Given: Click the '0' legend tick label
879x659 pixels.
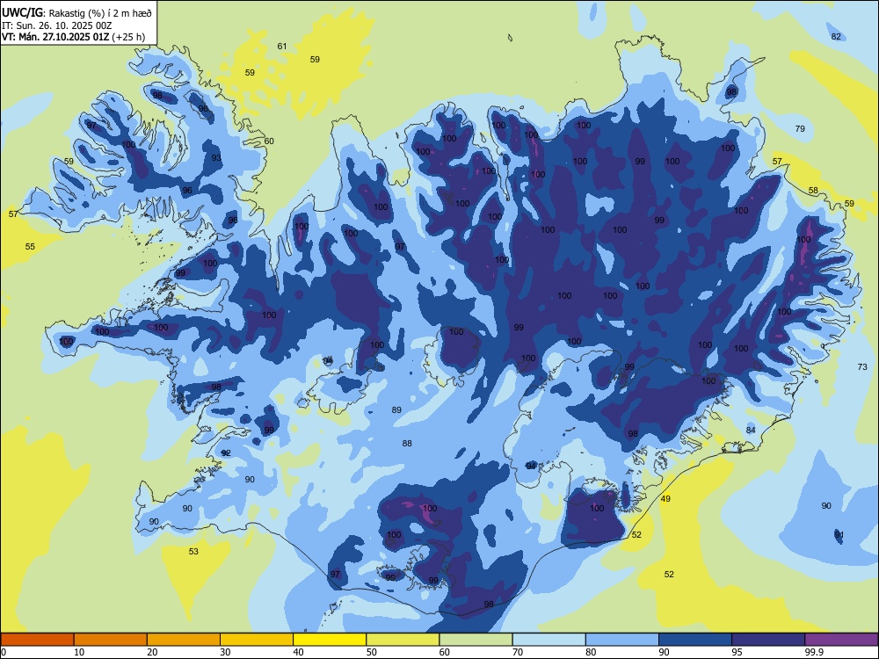Looking at the screenshot, I should (x=4, y=652).
